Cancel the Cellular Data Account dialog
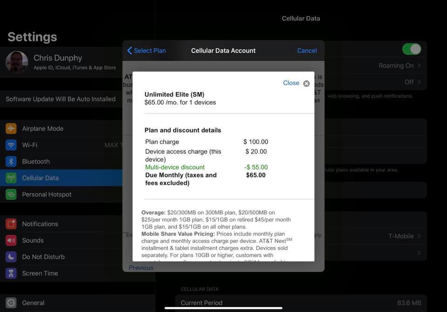 click(307, 51)
